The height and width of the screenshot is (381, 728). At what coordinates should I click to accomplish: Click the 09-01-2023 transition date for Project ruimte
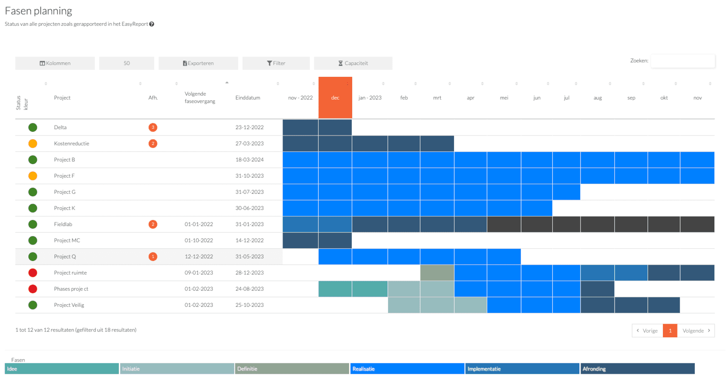point(199,273)
